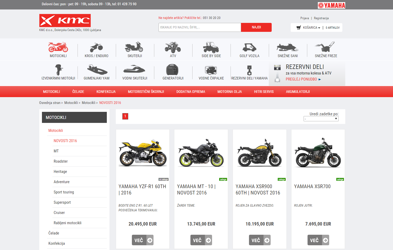This screenshot has height=250, width=393.
Task: Click the shopping cart icon
Action: (299, 28)
